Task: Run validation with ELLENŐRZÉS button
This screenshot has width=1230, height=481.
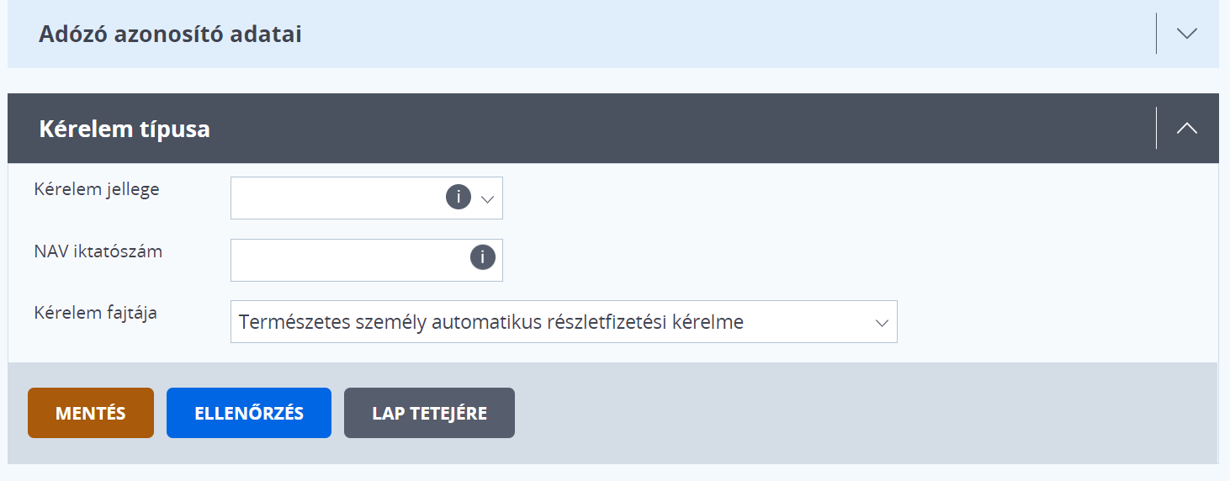Action: (x=249, y=413)
